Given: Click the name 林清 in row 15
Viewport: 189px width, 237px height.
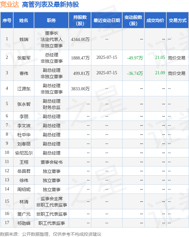Looking at the screenshot, I should tap(24, 202).
